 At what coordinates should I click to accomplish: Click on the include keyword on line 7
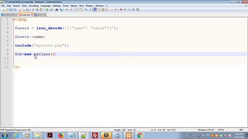pos(23,46)
